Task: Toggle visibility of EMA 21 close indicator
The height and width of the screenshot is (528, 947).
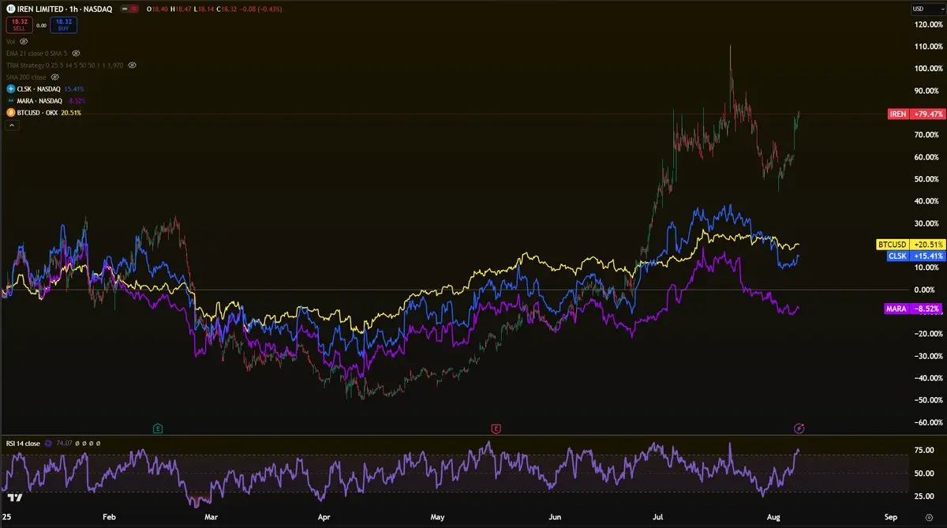Action: [76, 54]
